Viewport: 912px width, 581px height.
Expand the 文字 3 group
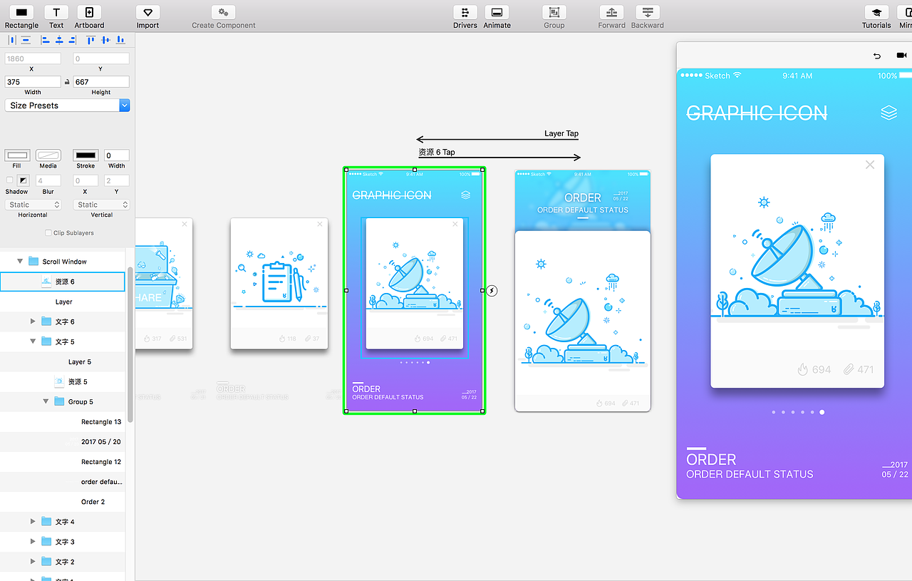click(x=33, y=541)
